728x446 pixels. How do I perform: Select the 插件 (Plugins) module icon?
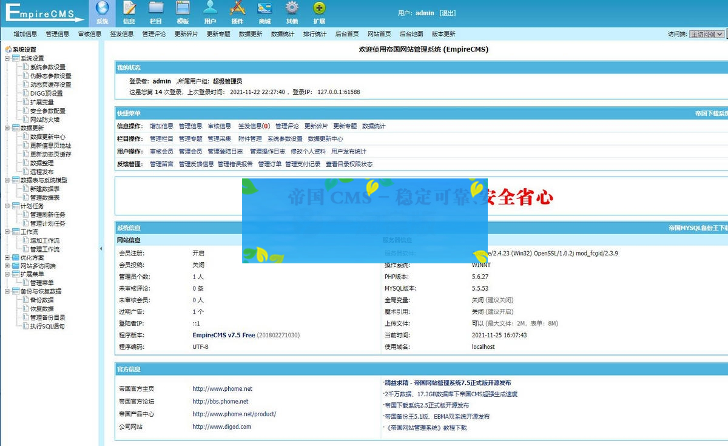(237, 13)
